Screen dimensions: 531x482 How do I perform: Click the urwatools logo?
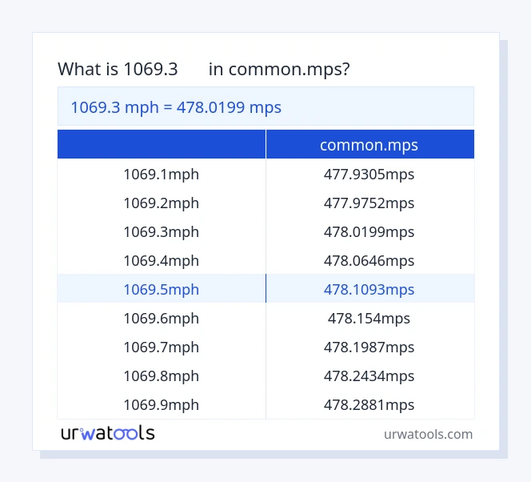point(108,433)
